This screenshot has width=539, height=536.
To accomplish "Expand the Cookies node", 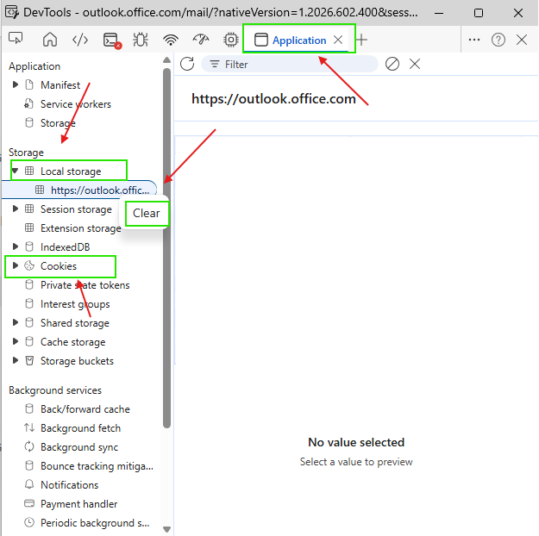I will click(x=16, y=265).
